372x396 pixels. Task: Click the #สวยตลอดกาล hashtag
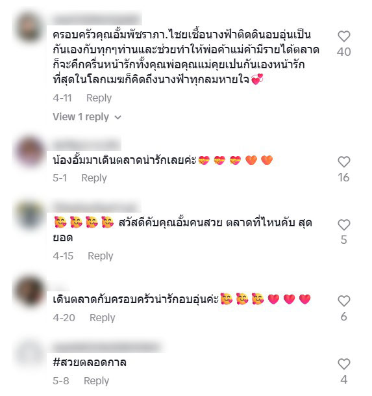[x=90, y=363]
